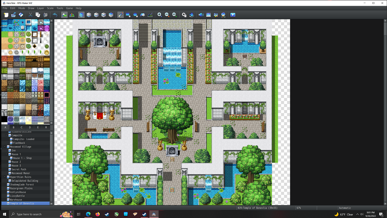Zoom in on the map
This screenshot has width=387, height=218.
coord(160,15)
